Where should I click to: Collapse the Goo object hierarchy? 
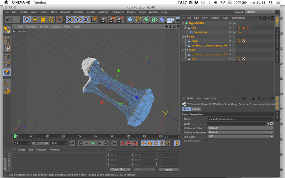click(185, 28)
